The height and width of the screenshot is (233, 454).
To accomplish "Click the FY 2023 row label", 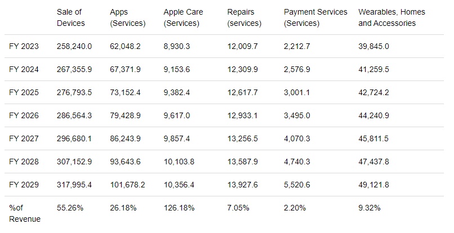I will [x=24, y=46].
